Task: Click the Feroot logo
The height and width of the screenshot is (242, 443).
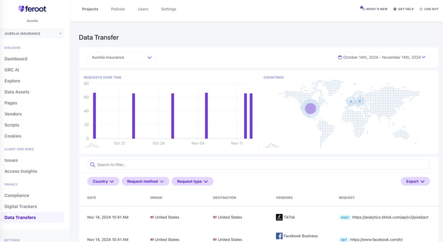Action: (32, 9)
